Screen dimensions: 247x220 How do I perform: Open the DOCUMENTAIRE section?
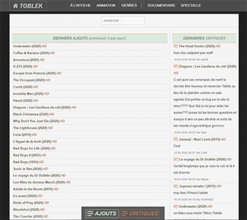pos(161,5)
